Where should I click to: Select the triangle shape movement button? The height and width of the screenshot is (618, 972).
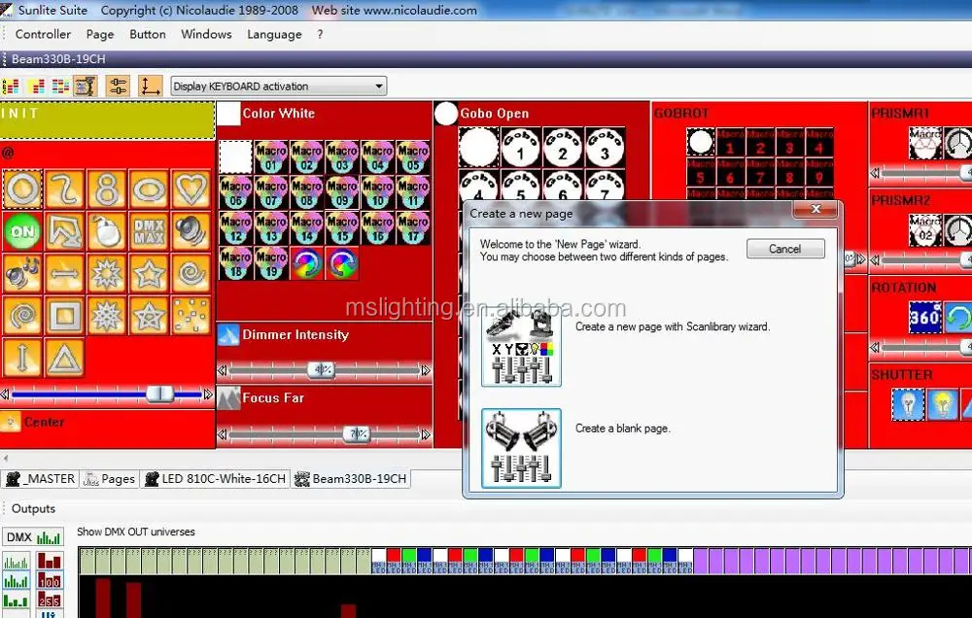63,358
